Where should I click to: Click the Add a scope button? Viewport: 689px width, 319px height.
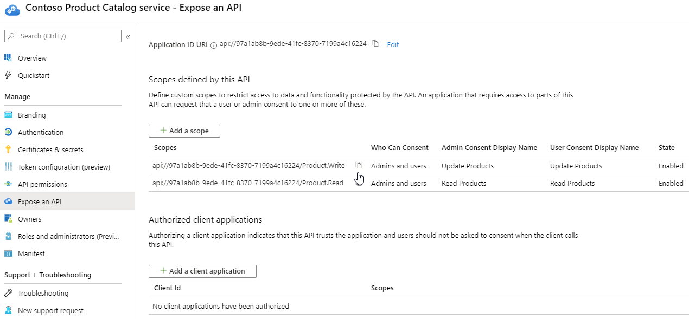(184, 131)
